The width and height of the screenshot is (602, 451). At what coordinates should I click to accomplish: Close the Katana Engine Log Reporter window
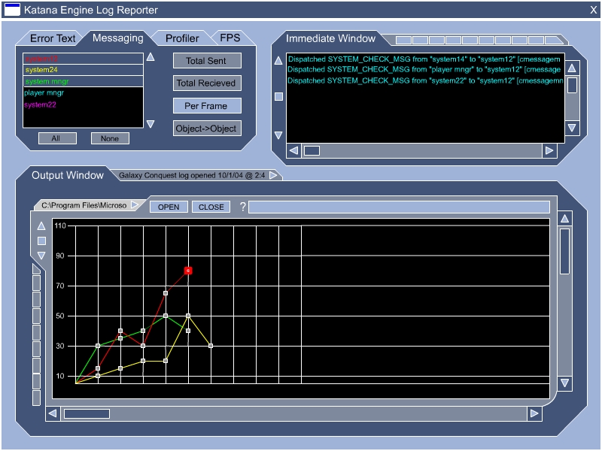tap(594, 10)
